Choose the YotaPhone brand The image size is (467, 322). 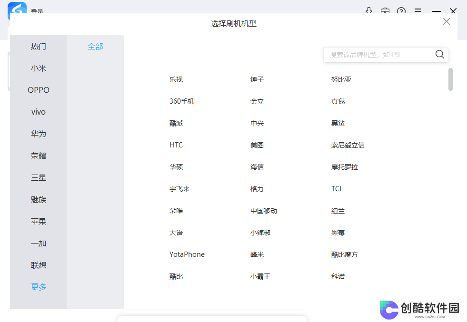coord(187,254)
